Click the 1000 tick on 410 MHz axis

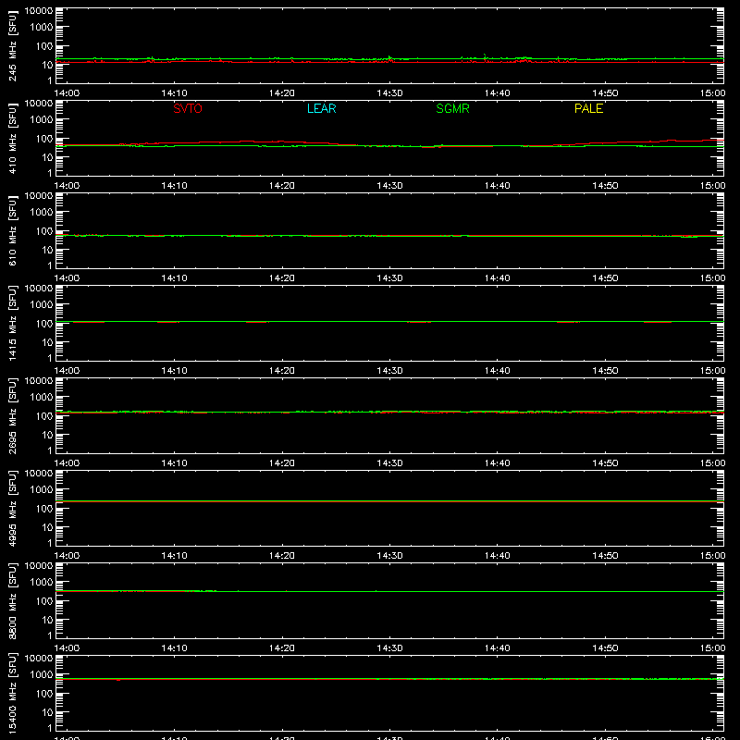pyautogui.click(x=42, y=120)
